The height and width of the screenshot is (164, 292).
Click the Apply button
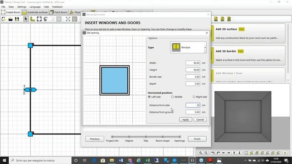click(186, 119)
